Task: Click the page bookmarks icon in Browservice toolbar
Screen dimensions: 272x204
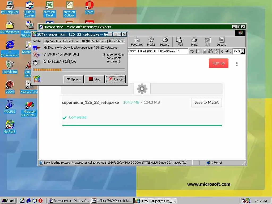Action: click(205, 51)
